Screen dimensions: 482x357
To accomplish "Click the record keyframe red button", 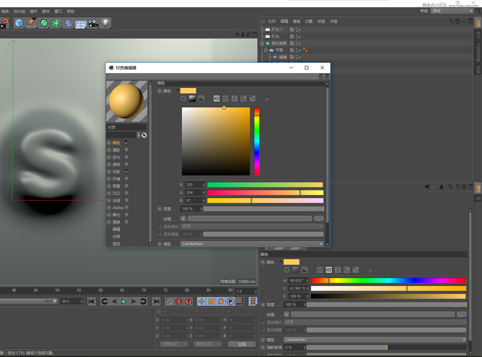I will (179, 301).
